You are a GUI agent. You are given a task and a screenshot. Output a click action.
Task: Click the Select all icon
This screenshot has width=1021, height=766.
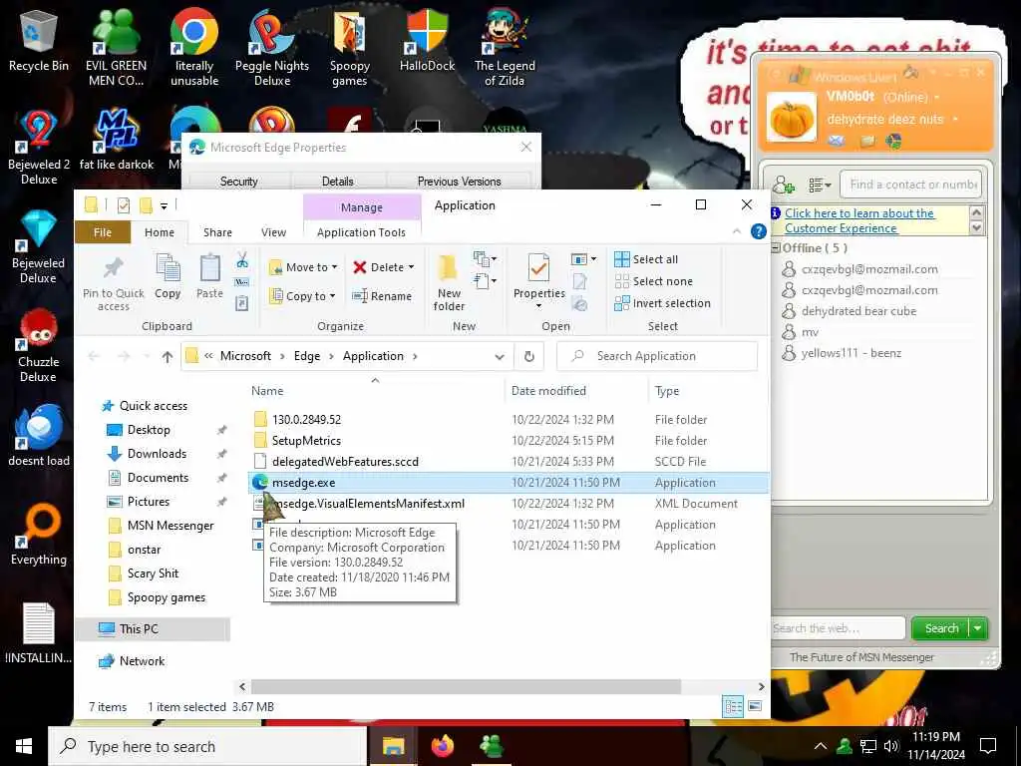(x=622, y=259)
